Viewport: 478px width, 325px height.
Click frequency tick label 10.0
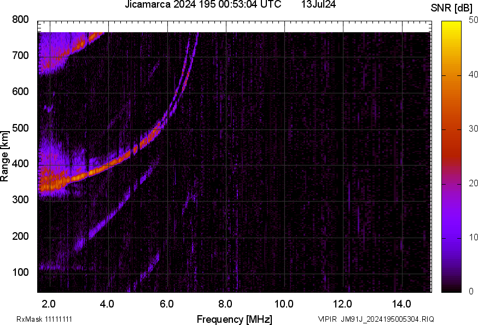284,304
